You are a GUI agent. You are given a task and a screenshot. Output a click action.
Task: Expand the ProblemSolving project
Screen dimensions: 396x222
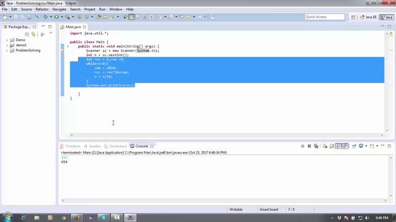[x=7, y=51]
